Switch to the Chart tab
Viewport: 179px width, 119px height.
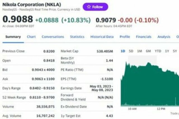[x=31, y=37]
